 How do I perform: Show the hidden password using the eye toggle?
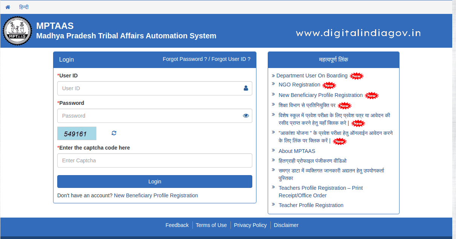(246, 116)
